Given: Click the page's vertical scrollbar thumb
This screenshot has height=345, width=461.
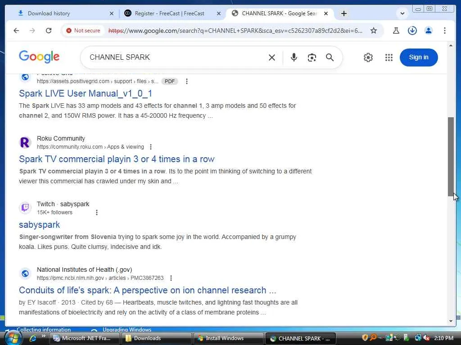Looking at the screenshot, I should click(451, 157).
